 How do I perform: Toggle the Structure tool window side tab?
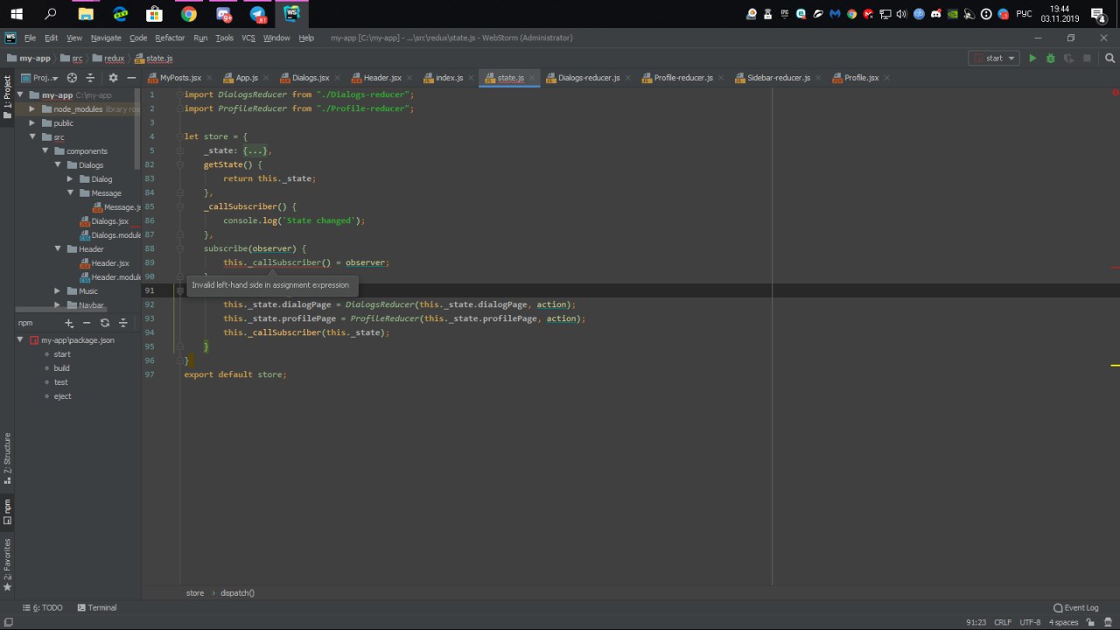[x=7, y=458]
